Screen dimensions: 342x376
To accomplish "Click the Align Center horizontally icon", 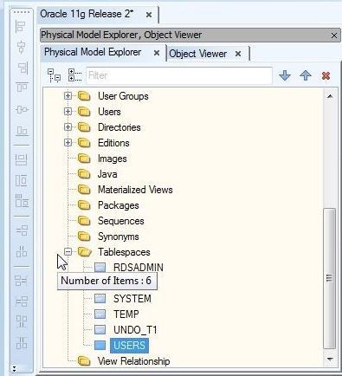I will pyautogui.click(x=21, y=48).
